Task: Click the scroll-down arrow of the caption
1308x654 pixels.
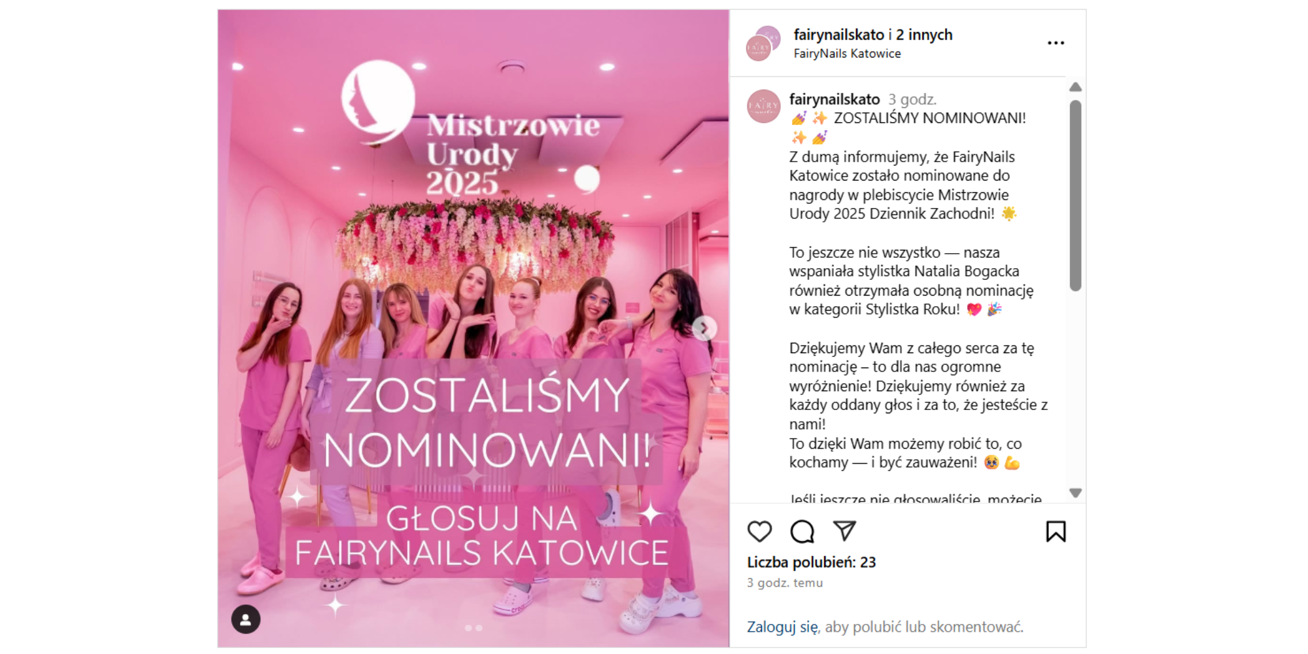Action: 1075,492
